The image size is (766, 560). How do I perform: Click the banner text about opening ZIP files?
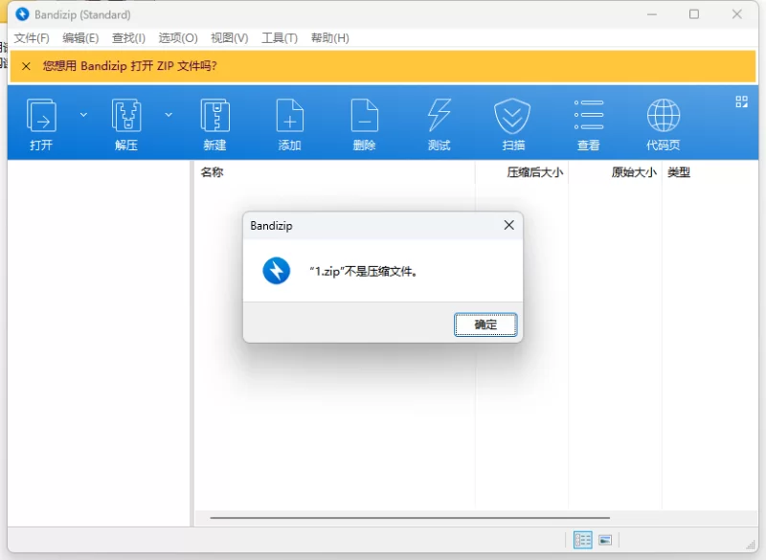pos(129,66)
